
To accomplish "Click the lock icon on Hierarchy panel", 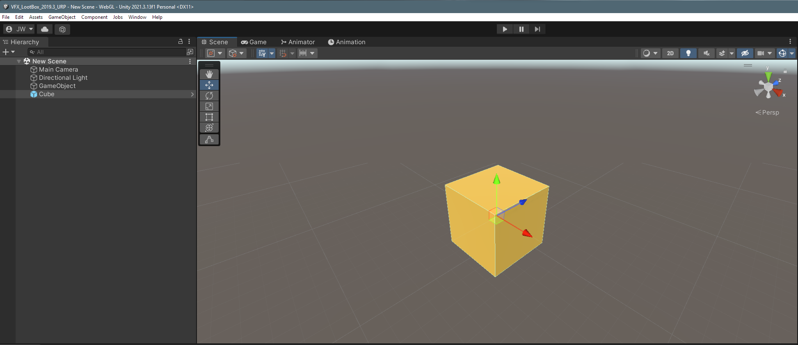I will 180,42.
